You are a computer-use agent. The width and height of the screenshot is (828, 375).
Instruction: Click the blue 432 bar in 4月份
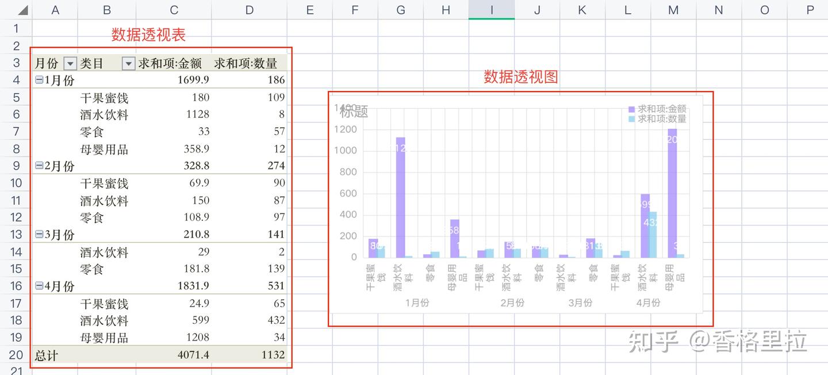653,234
